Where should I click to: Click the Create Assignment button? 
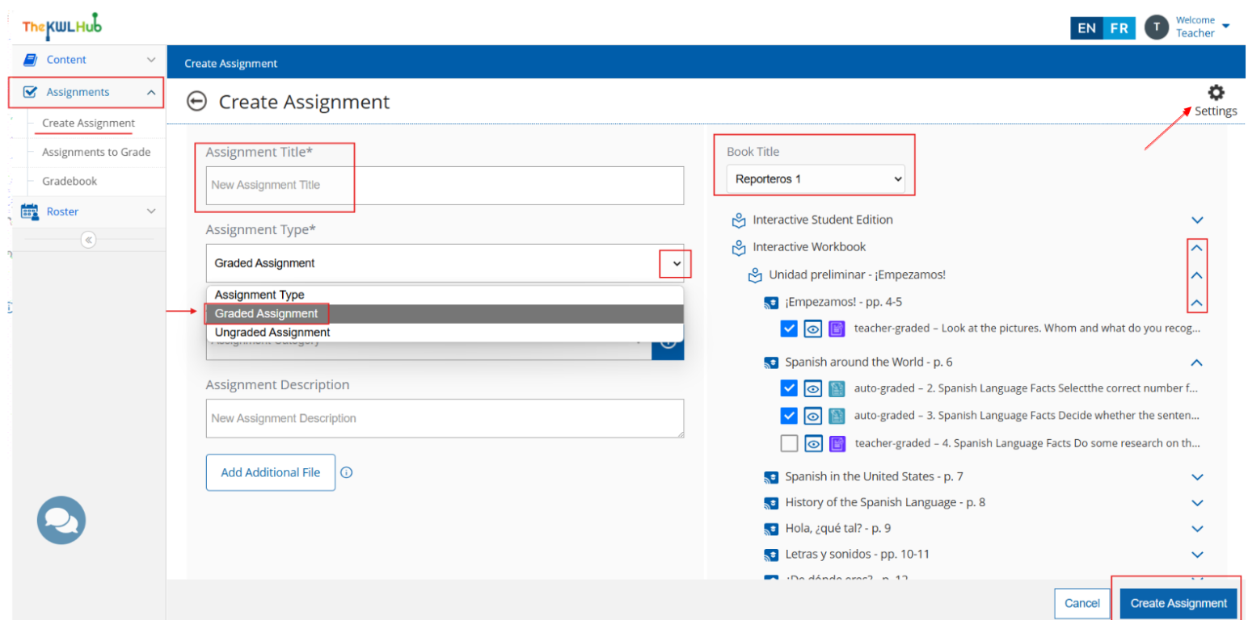[1178, 603]
